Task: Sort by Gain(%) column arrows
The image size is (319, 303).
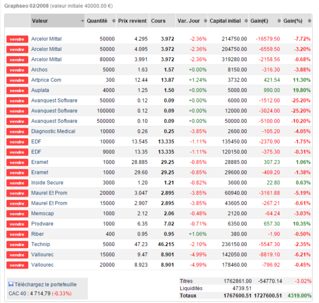Action: pyautogui.click(x=309, y=21)
